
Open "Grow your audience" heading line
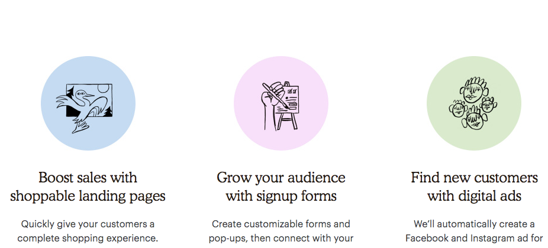[x=281, y=178]
